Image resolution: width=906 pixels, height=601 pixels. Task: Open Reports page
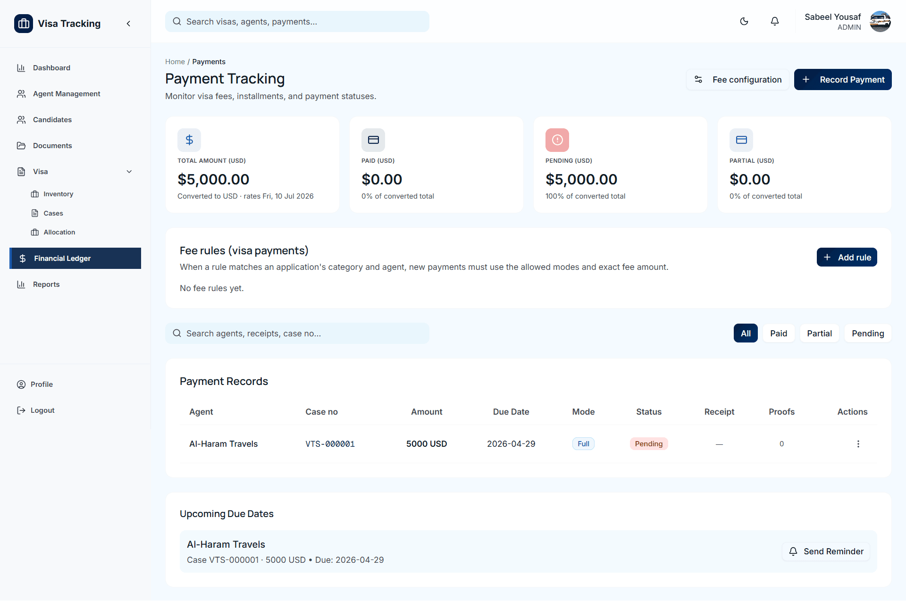click(x=75, y=284)
